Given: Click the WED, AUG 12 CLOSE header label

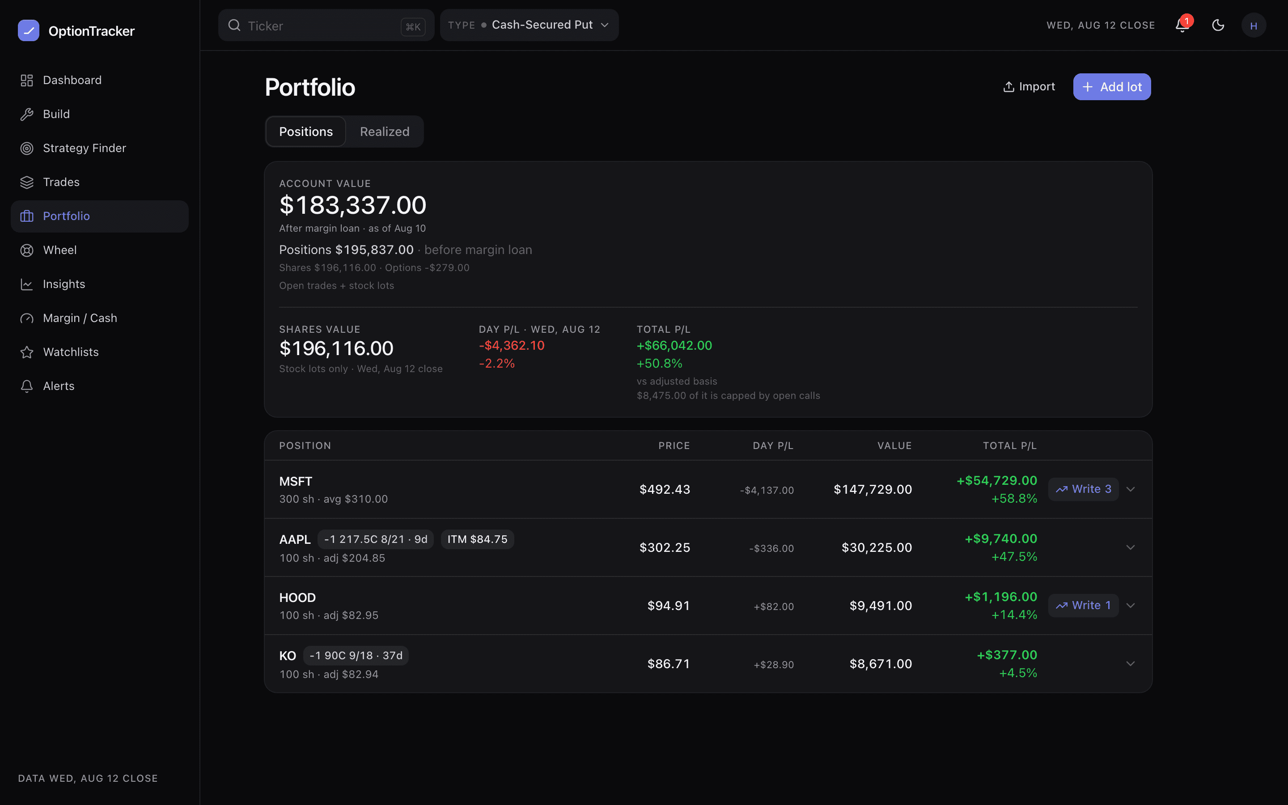Looking at the screenshot, I should point(1101,25).
